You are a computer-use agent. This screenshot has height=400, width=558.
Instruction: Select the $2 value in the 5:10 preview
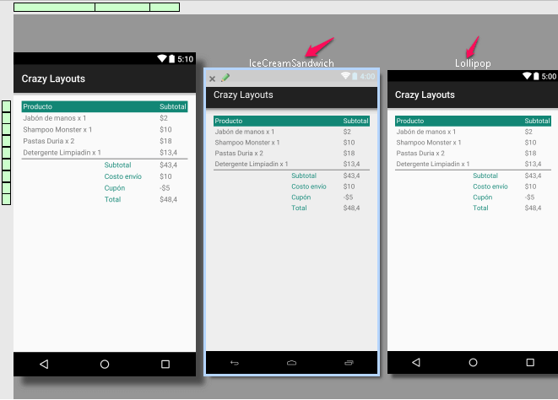164,118
